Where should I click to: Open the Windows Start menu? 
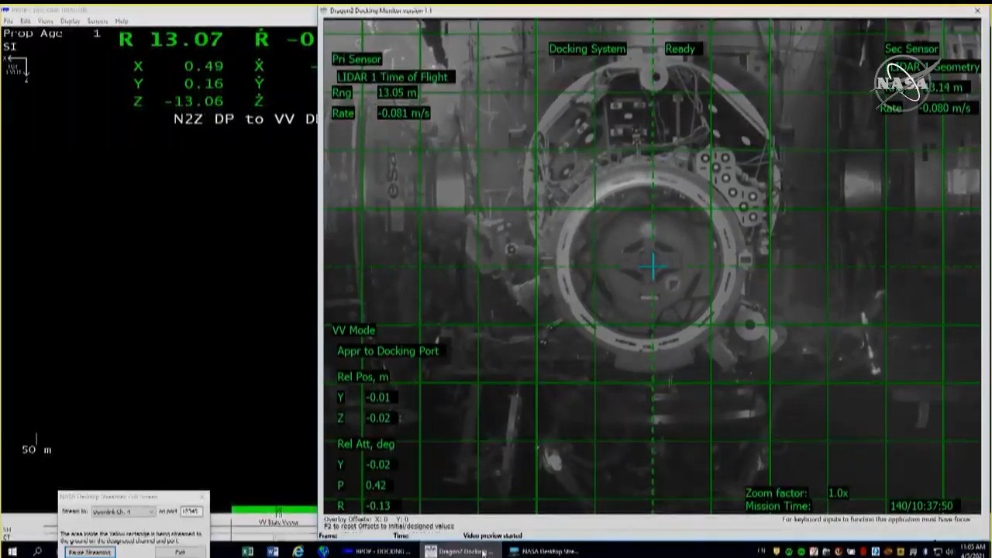pos(12,551)
